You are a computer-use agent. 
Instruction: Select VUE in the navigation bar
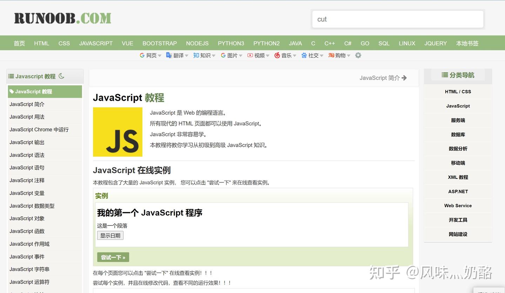tap(127, 43)
